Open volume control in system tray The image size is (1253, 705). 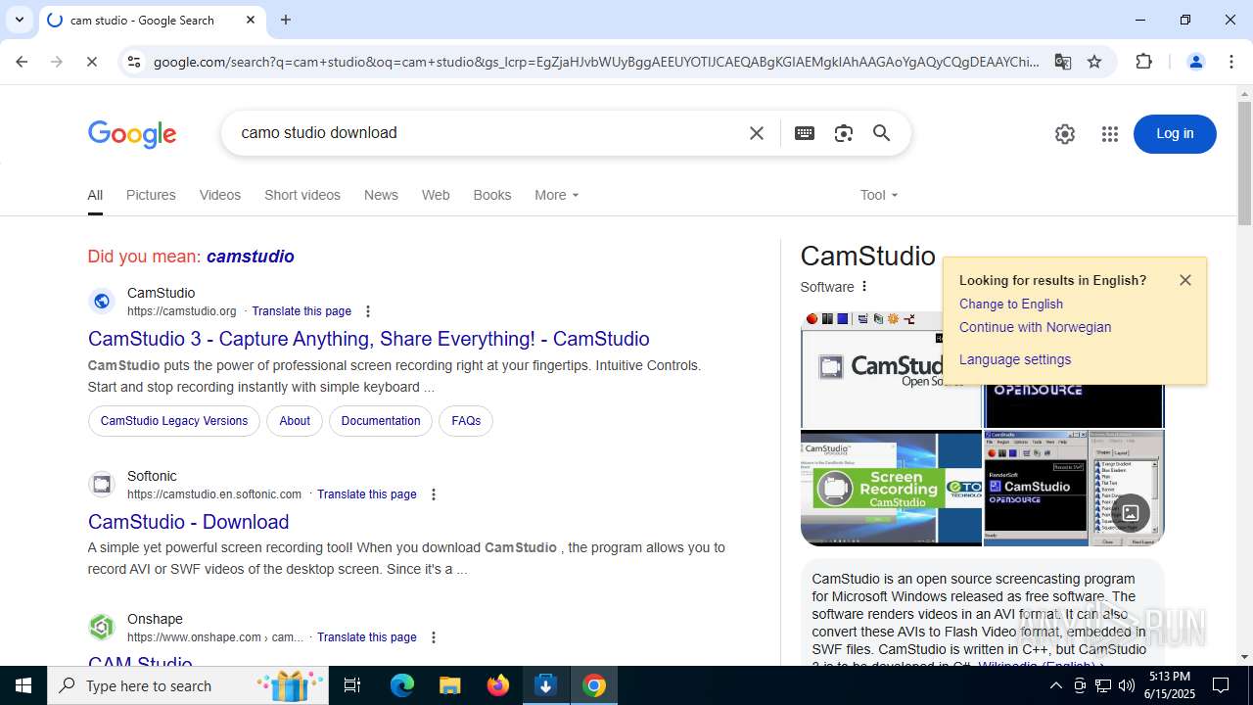point(1127,685)
